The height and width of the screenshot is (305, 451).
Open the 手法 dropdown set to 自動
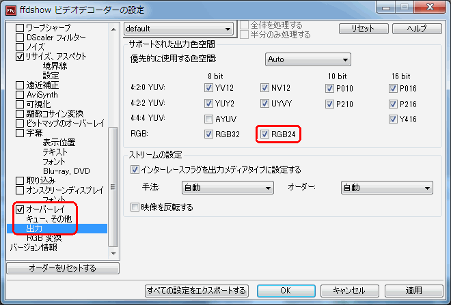(x=228, y=188)
